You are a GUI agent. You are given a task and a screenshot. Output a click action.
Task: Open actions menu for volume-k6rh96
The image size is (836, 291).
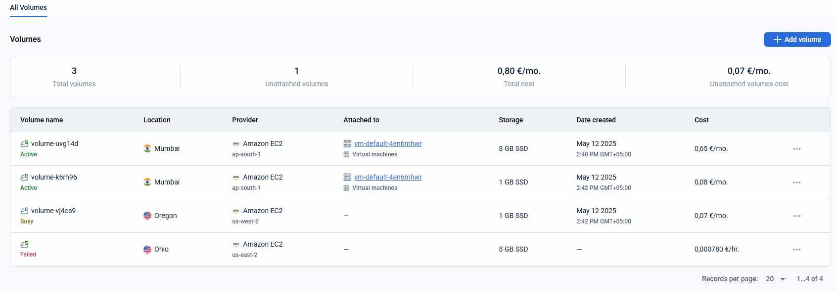click(796, 182)
